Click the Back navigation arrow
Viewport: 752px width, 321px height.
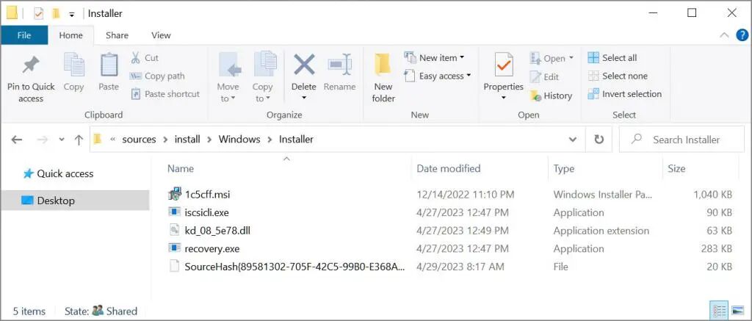pyautogui.click(x=17, y=140)
